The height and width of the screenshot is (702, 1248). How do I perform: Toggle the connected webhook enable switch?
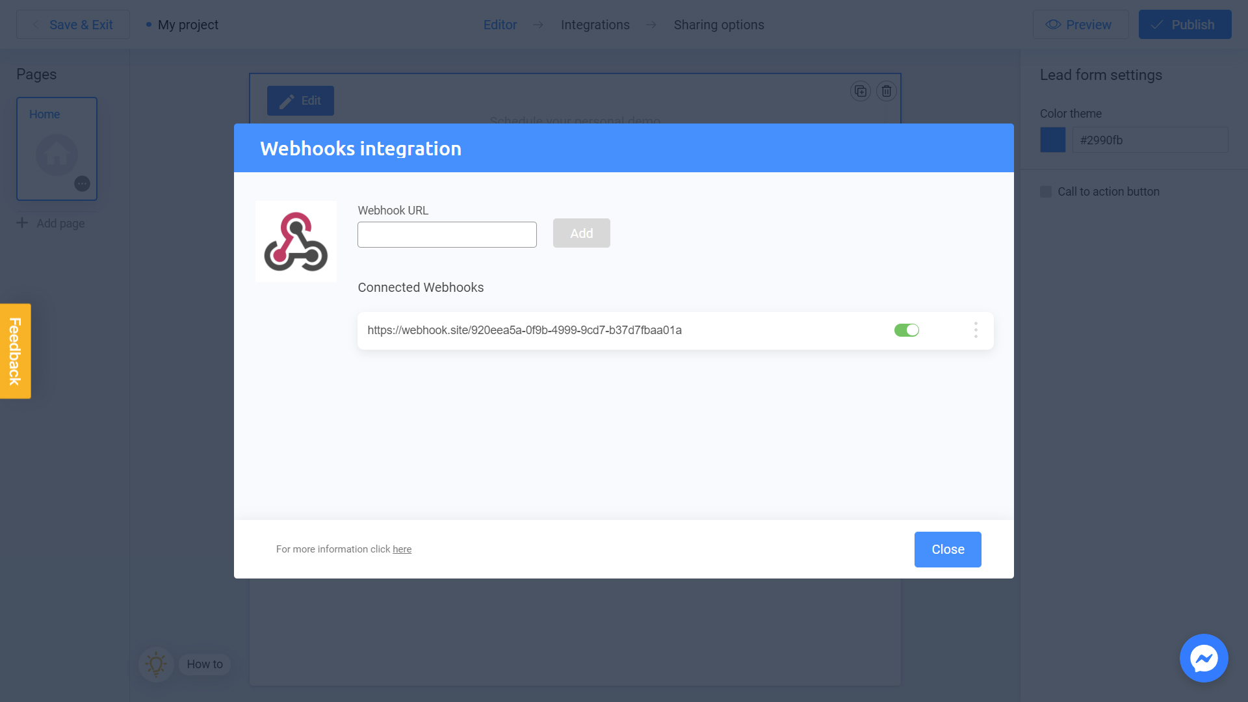[906, 330]
